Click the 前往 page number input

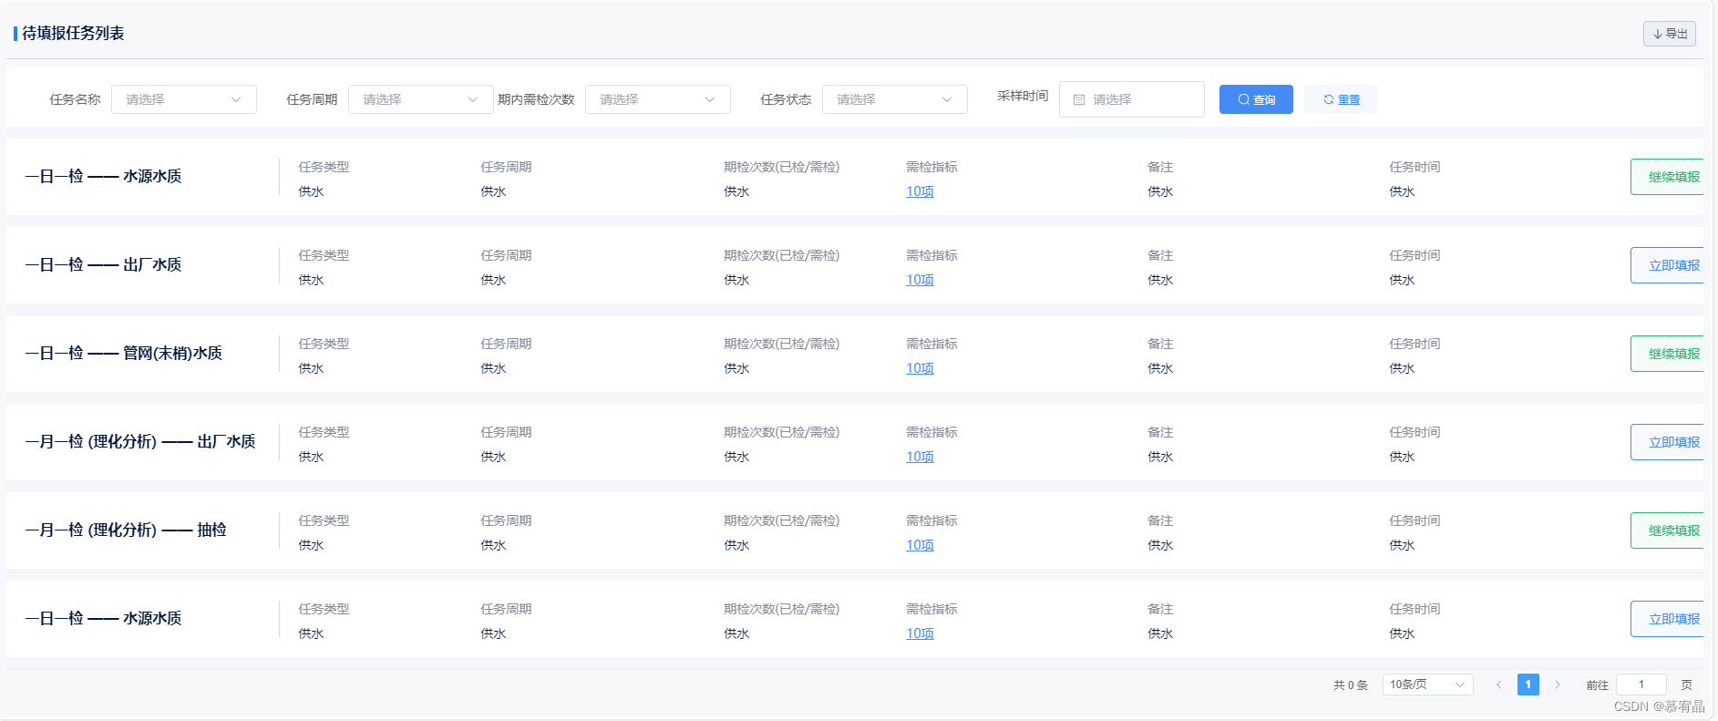tap(1641, 685)
